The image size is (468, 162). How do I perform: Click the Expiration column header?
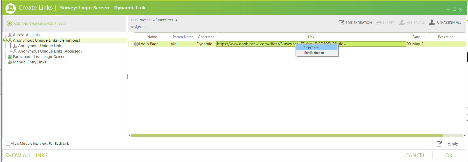[x=445, y=37]
